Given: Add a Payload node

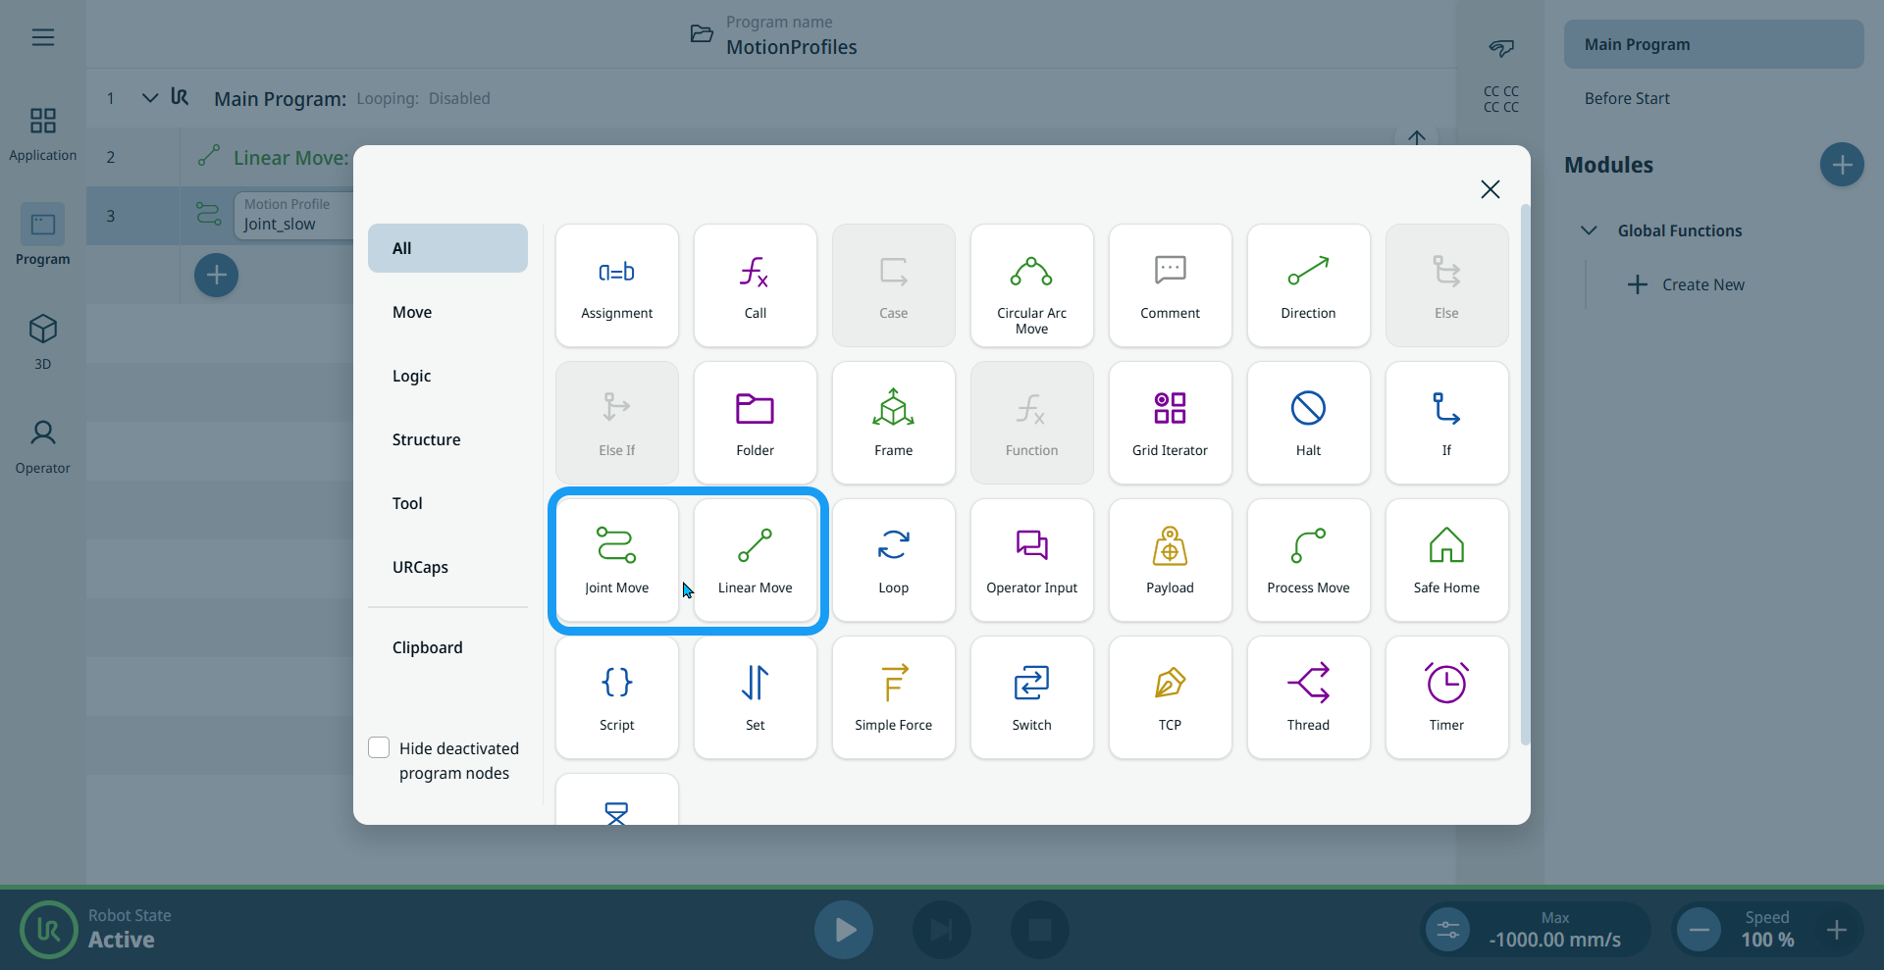Looking at the screenshot, I should tap(1170, 560).
